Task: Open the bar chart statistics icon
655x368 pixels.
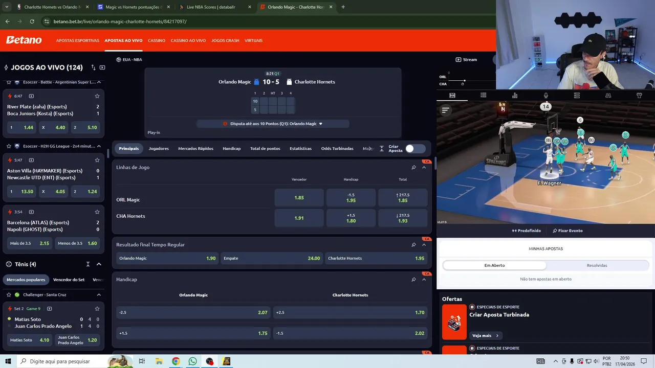Action: (x=515, y=96)
